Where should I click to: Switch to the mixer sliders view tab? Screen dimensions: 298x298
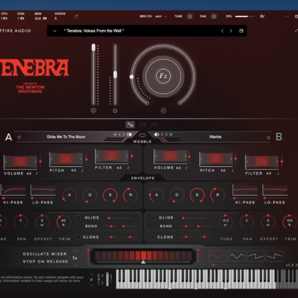point(142,125)
